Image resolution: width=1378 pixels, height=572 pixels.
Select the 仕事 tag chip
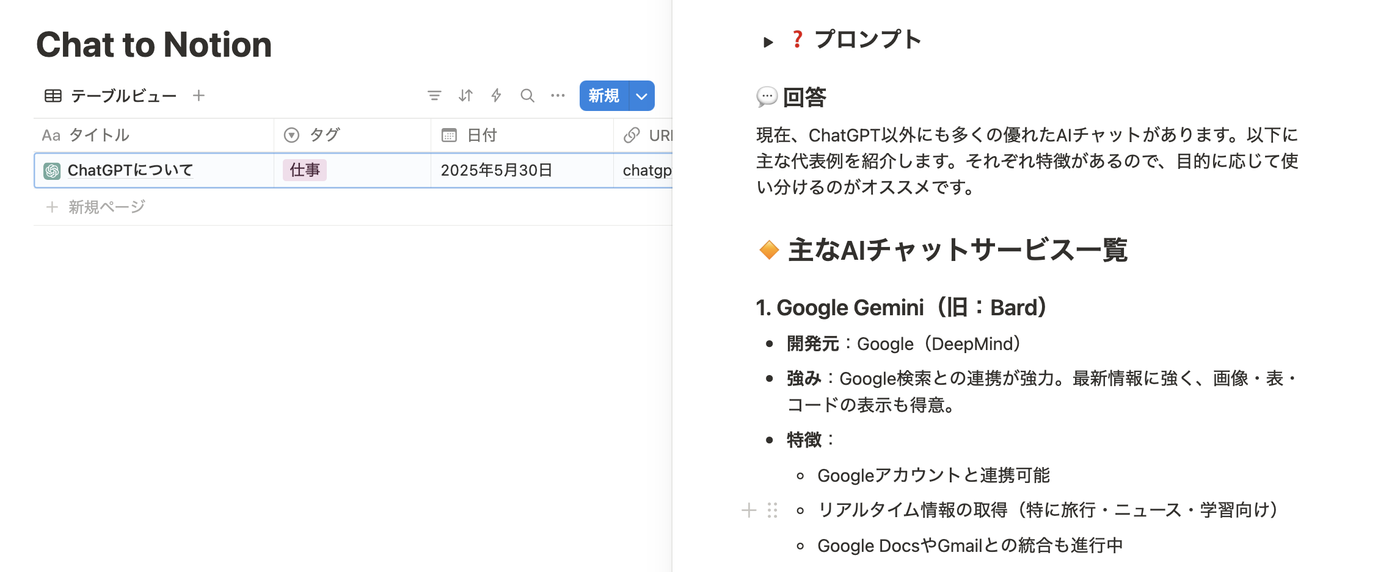[305, 170]
